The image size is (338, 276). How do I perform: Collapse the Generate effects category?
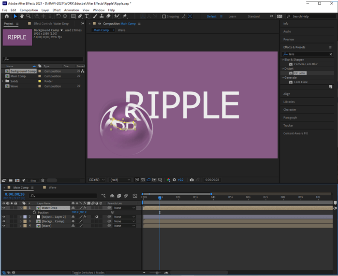[283, 77]
